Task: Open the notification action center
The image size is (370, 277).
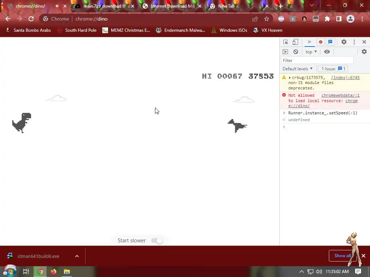Action: [x=358, y=272]
